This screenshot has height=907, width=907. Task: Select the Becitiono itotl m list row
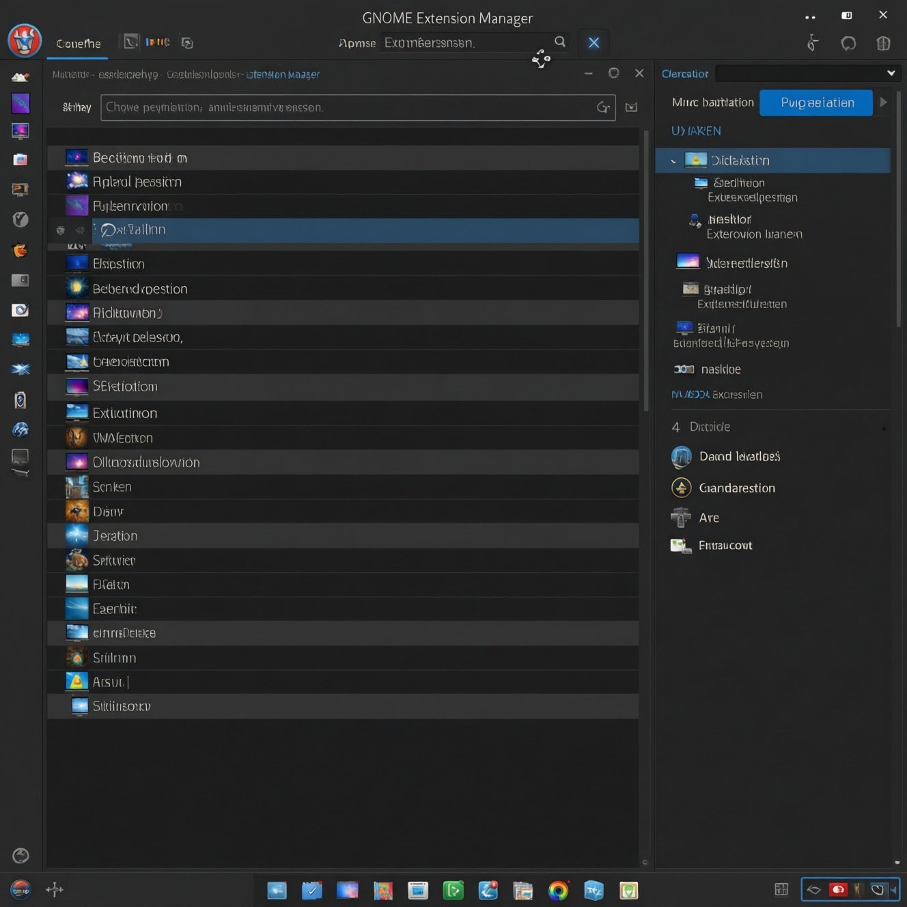click(x=343, y=158)
